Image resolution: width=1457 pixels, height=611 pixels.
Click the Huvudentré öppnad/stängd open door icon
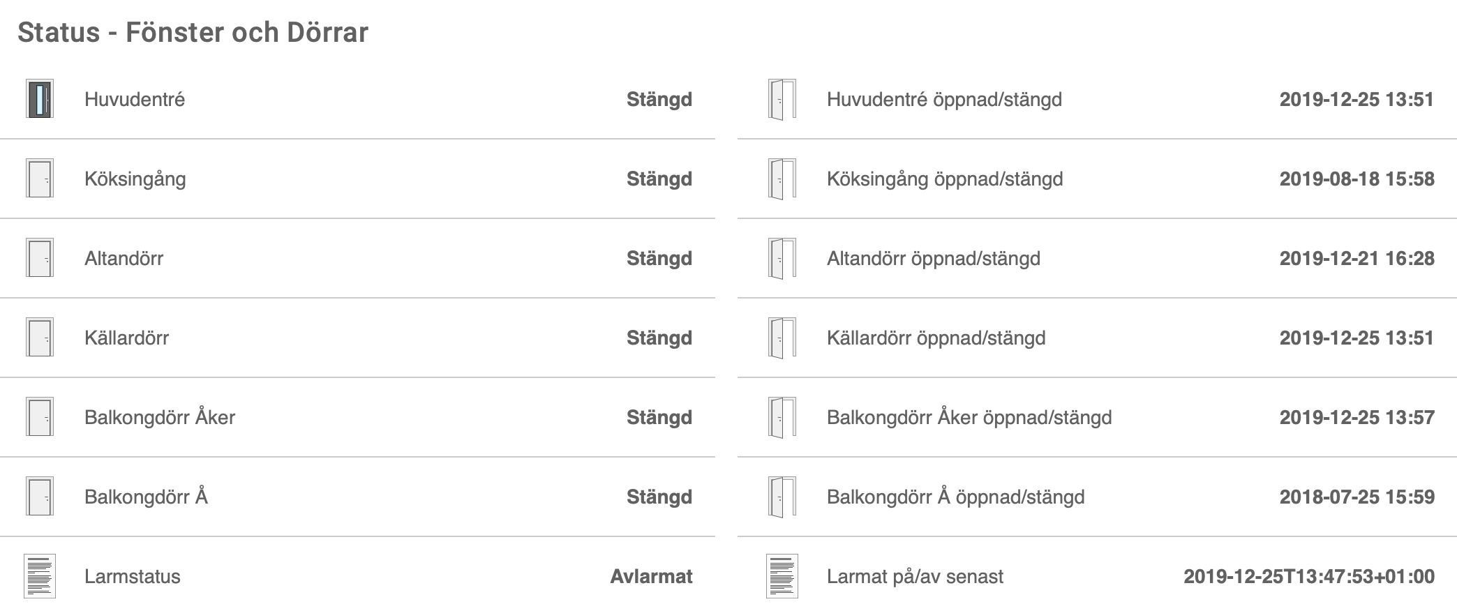[782, 99]
